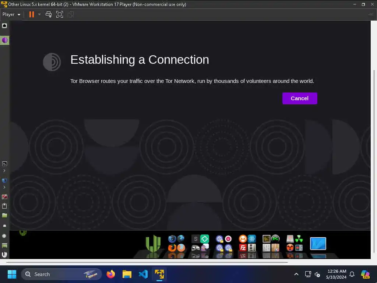
Task: Click the VM vertical scrollbar
Action: 374,161
